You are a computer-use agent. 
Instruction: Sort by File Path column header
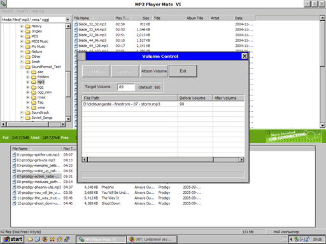pos(130,98)
